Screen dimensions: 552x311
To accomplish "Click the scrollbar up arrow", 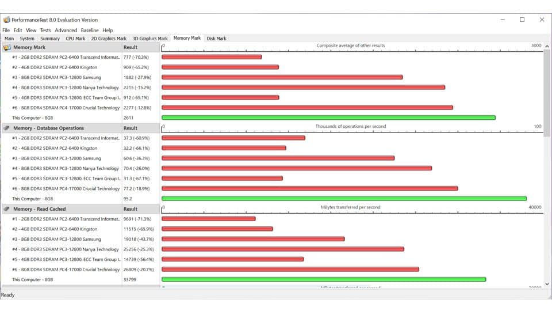I will click(x=547, y=46).
